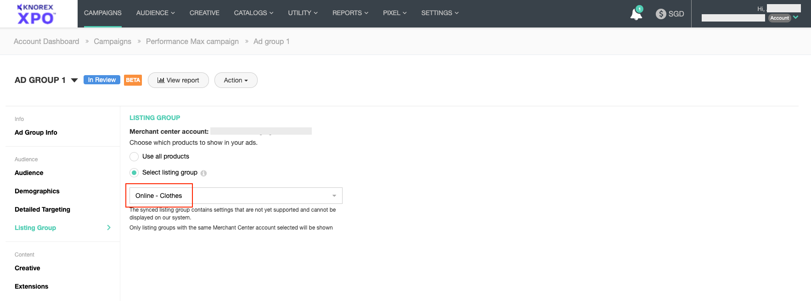
Task: Open the Reports menu
Action: (350, 13)
